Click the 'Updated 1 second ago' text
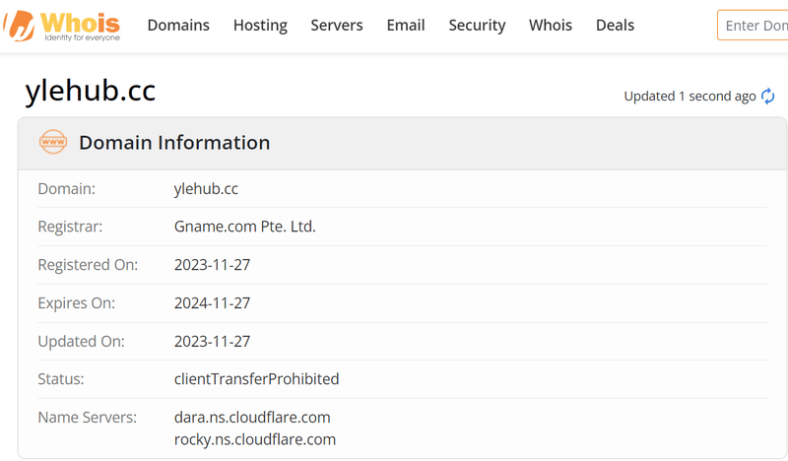788x461 pixels. click(690, 96)
